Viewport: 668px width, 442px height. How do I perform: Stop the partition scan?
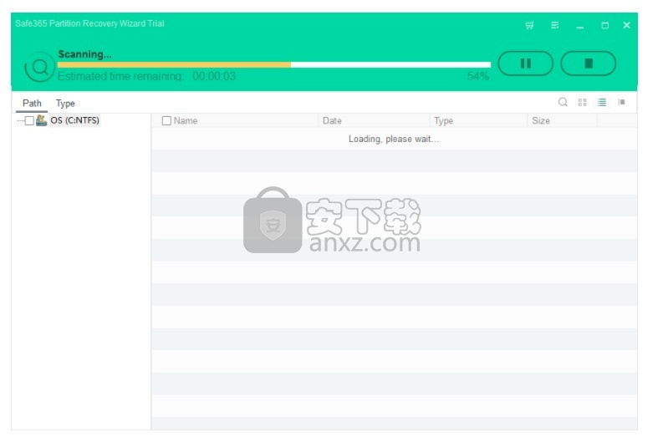[x=588, y=64]
